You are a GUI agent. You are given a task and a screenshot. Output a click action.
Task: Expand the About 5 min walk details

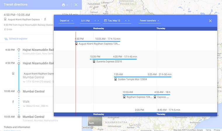pyautogui.click(x=35, y=106)
